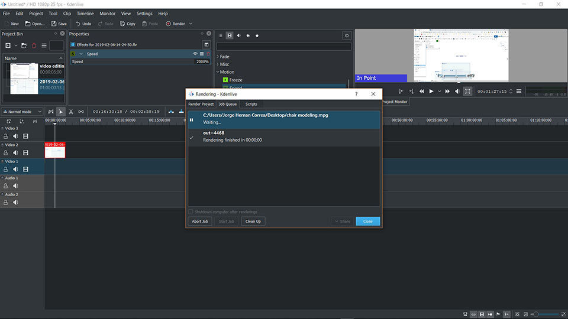Click the Abort Job button

200,222
